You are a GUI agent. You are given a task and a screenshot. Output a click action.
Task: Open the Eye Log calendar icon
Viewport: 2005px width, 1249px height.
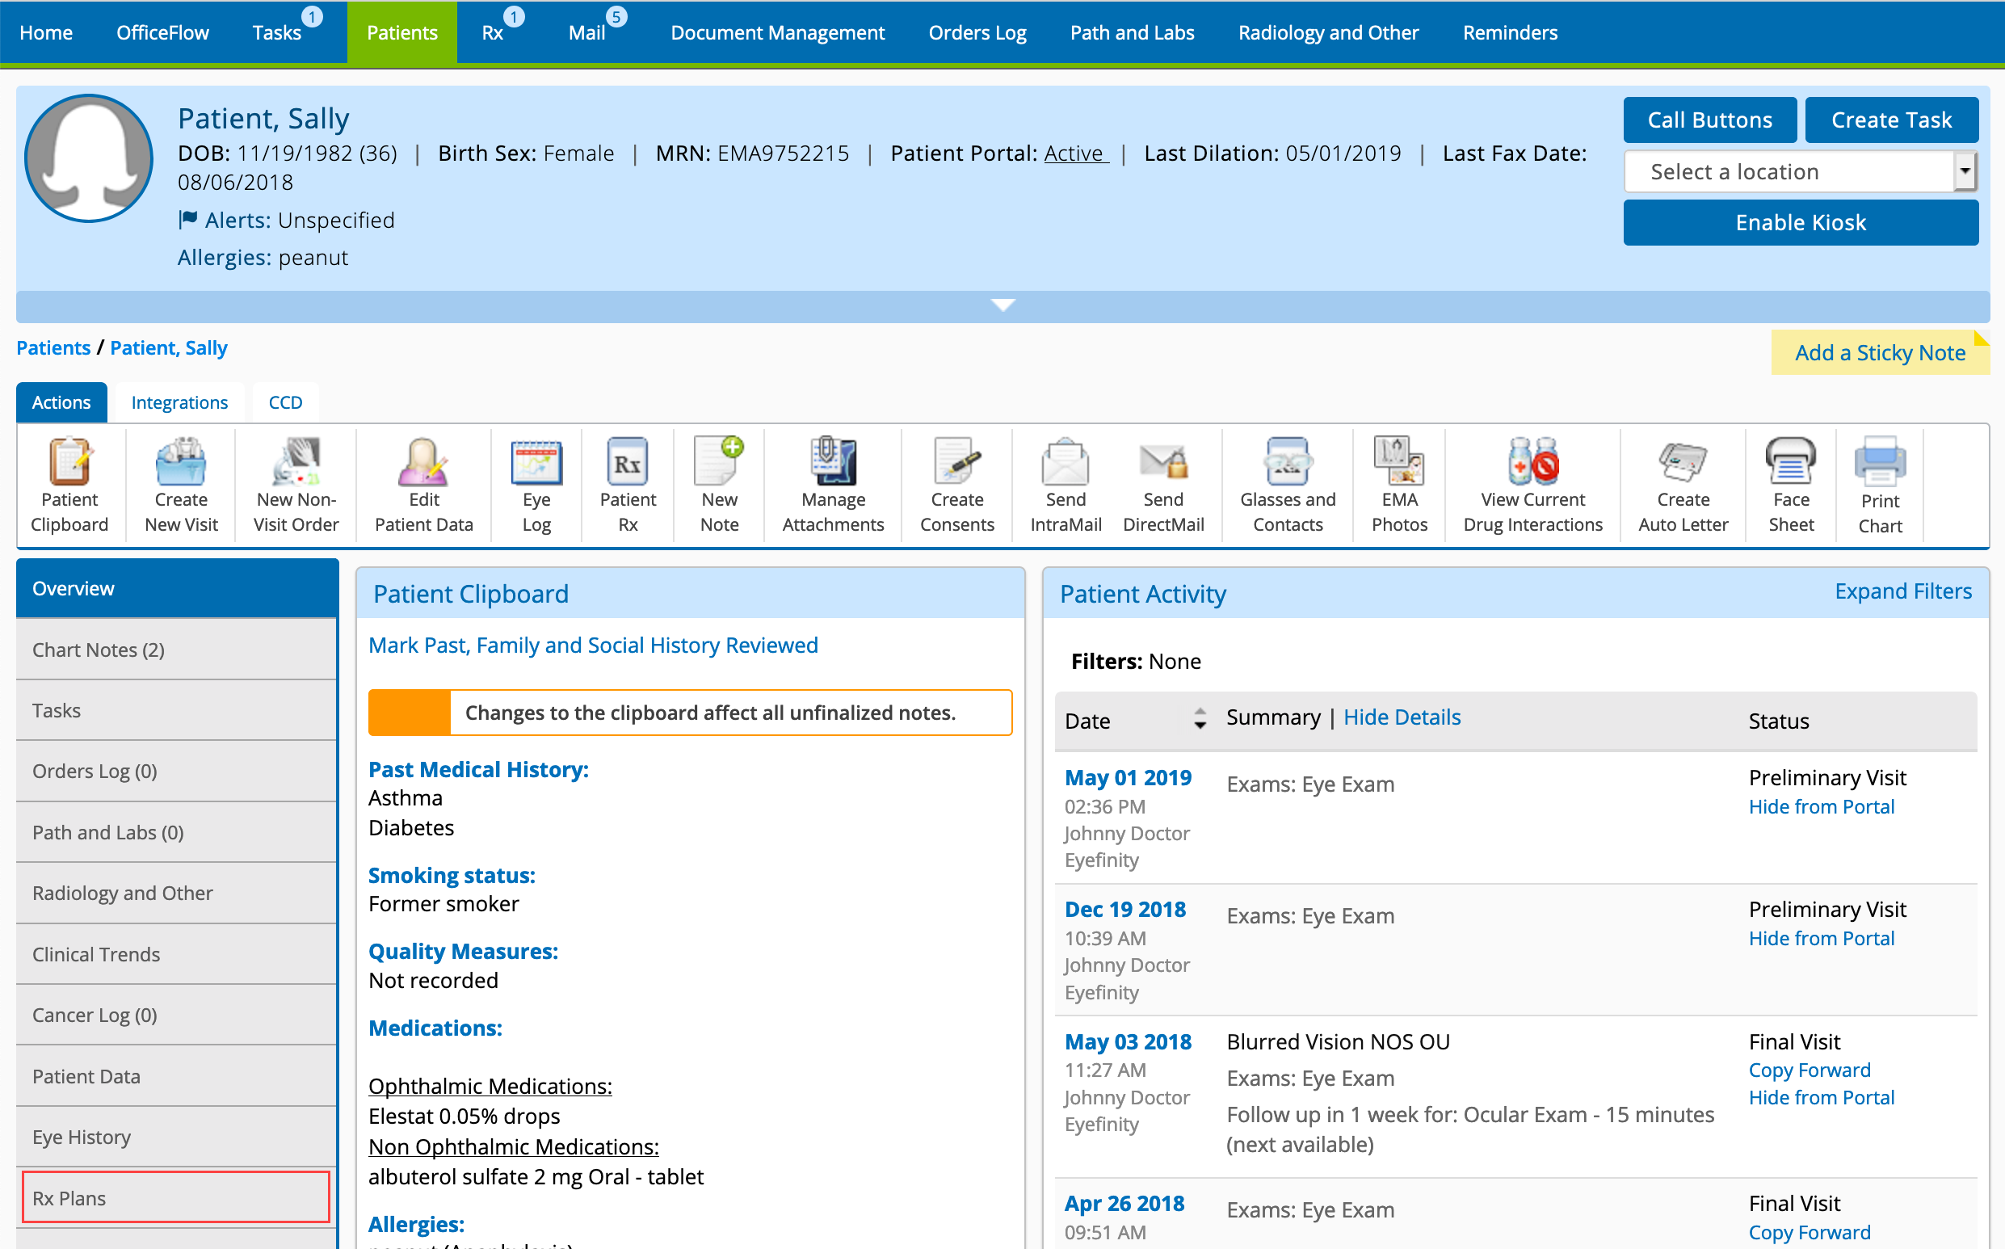click(x=536, y=463)
